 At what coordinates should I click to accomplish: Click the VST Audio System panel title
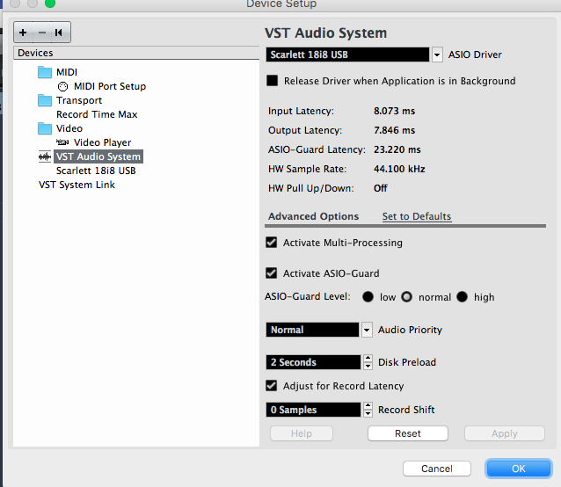point(325,33)
